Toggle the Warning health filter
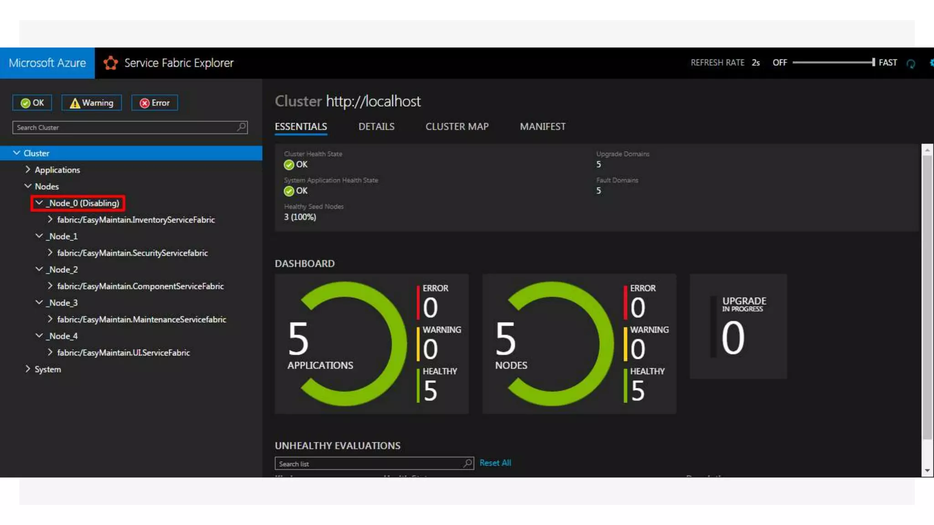This screenshot has width=934, height=525. (92, 103)
